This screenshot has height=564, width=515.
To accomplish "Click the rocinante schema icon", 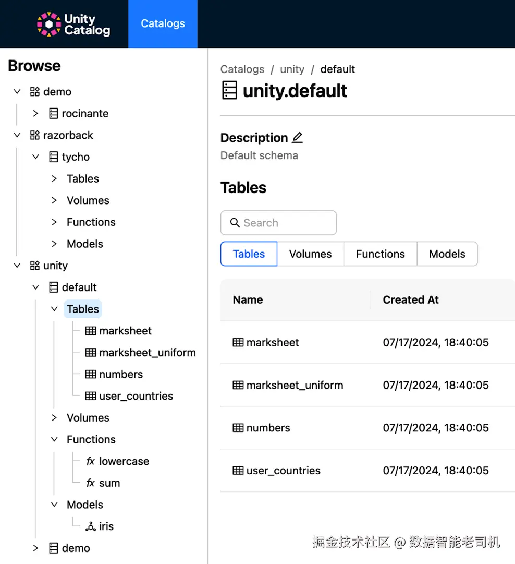I will [x=53, y=114].
